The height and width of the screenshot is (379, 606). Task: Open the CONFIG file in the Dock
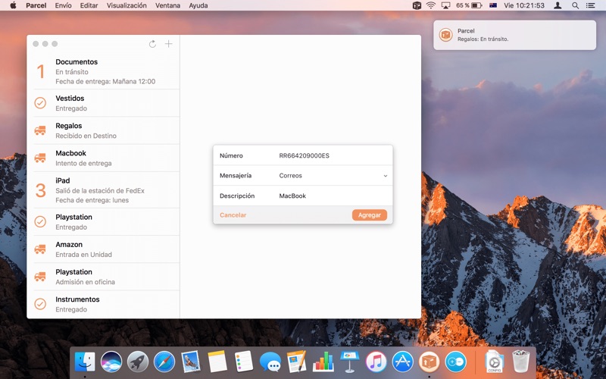point(495,362)
